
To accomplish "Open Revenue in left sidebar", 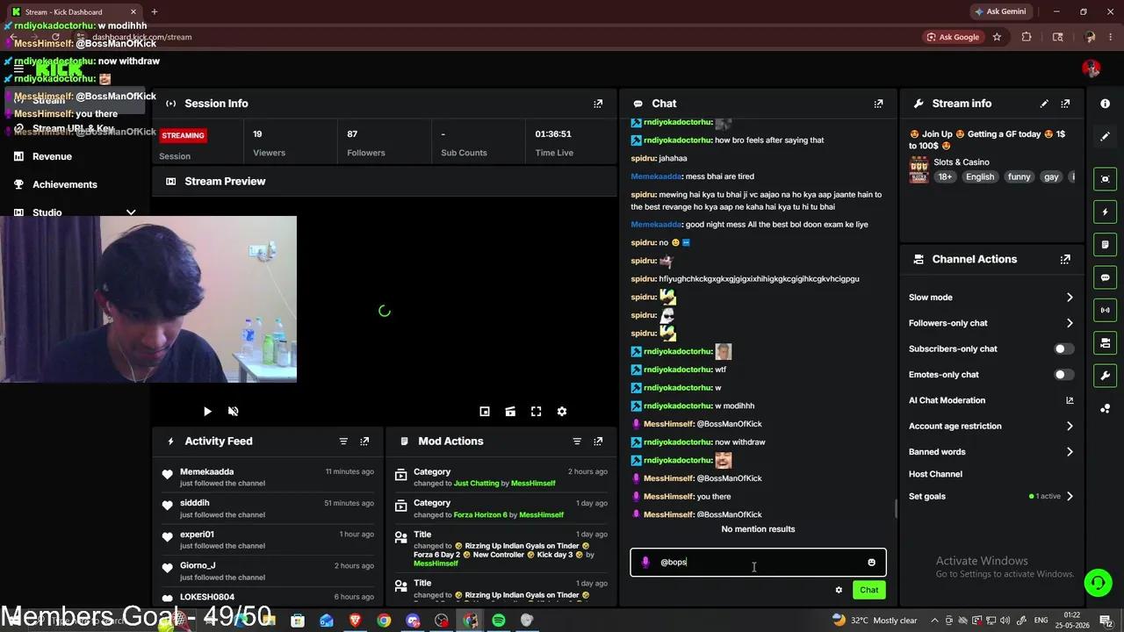I will pos(52,156).
